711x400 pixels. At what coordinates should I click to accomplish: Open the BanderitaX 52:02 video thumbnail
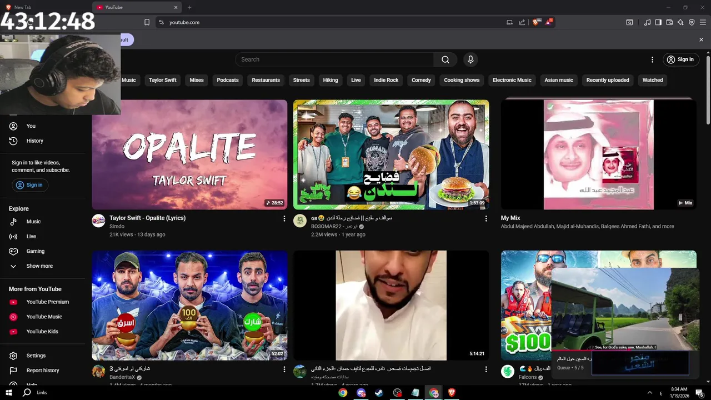click(x=189, y=305)
